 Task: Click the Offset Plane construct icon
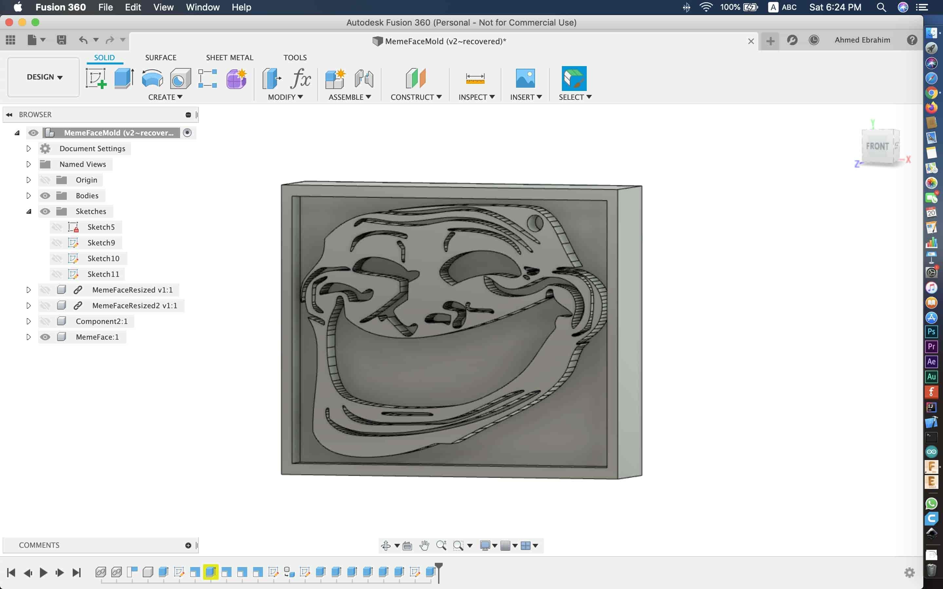416,78
